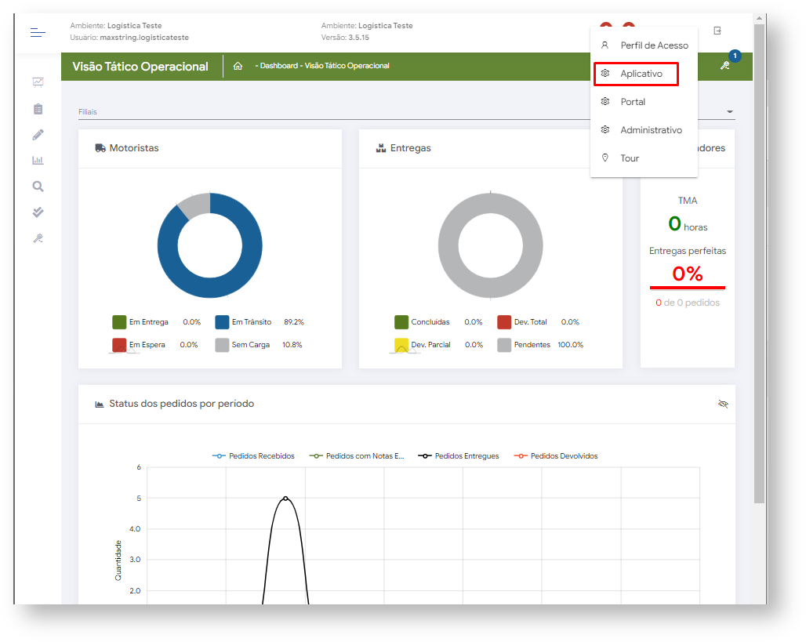Open the key icon with notification badge

[x=725, y=66]
